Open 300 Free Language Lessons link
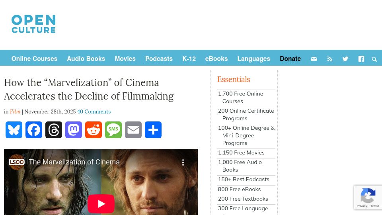This screenshot has width=382, height=215. (243, 210)
